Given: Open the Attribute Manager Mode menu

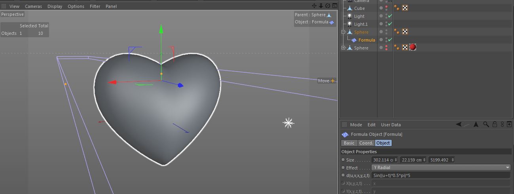Looking at the screenshot, I should click(x=356, y=125).
